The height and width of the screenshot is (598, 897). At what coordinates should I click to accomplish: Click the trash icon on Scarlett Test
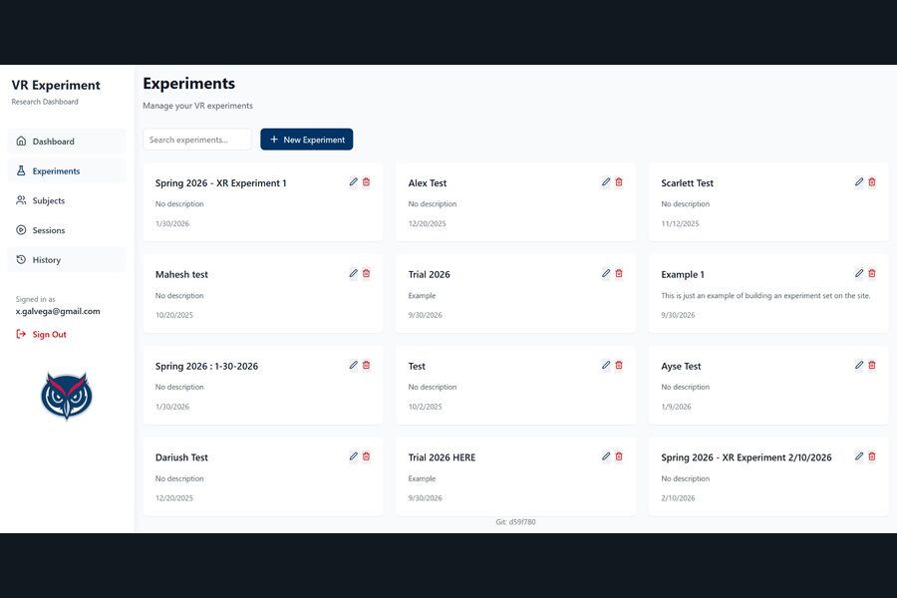(x=872, y=182)
